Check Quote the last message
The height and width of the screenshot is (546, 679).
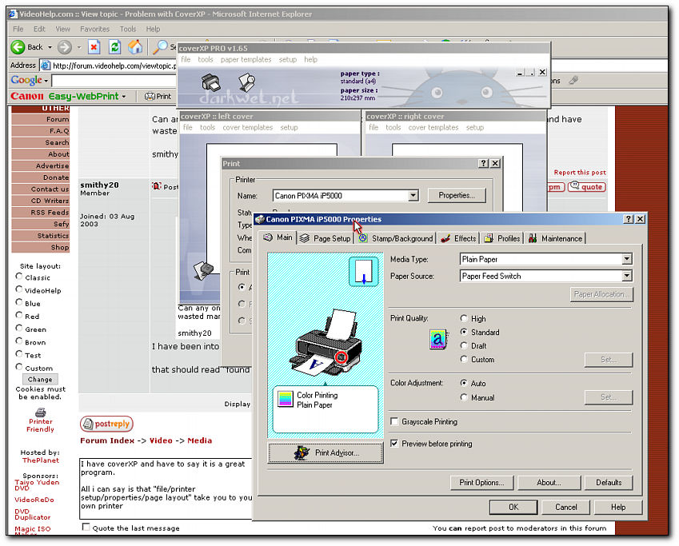(86, 527)
